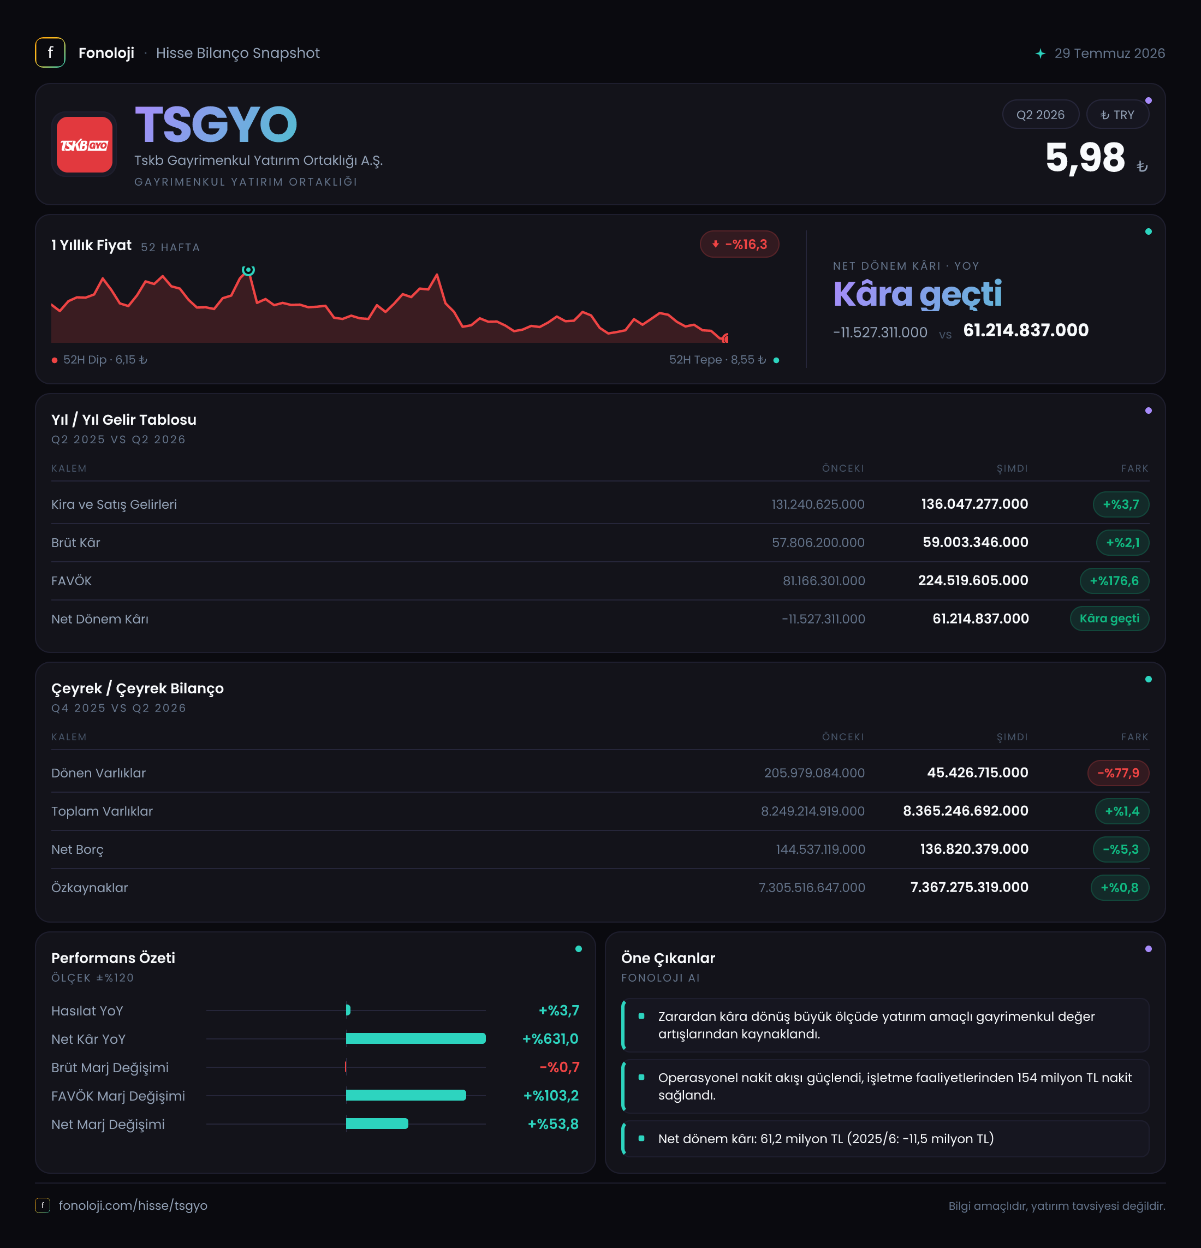1201x1248 pixels.
Task: Select the highlight about operasyonel nakit akışı
Action: 886,1086
